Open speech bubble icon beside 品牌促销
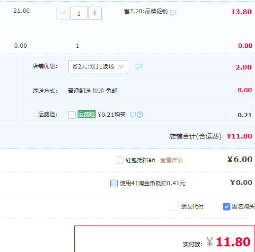This screenshot has height=252, width=255. coord(173,13)
